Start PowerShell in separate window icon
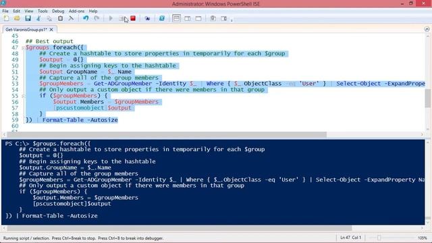Image resolution: width=432 pixels, height=243 pixels. click(x=162, y=18)
